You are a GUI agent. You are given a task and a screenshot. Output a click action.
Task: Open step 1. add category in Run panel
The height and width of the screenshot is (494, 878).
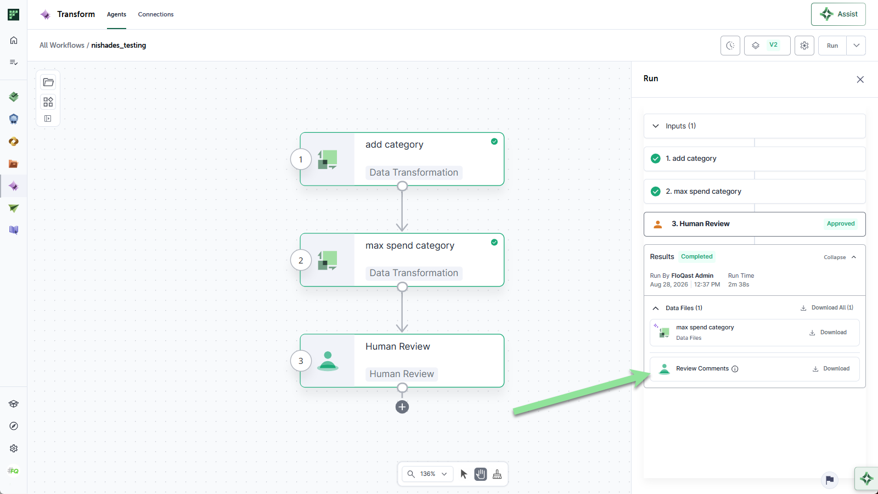pyautogui.click(x=755, y=159)
